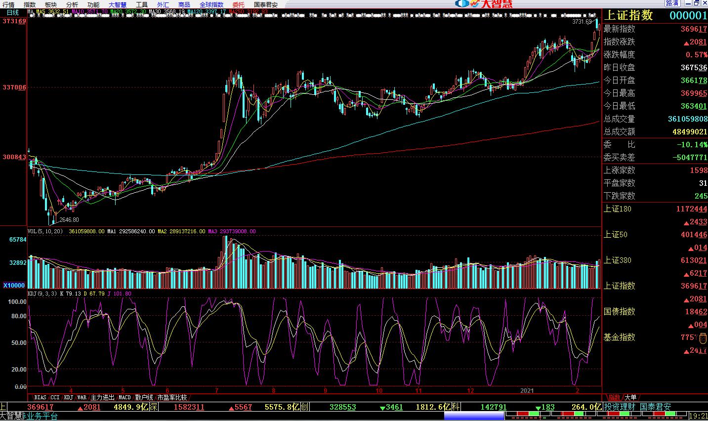Switch to the 主力进出 indicator tab
The height and width of the screenshot is (421, 708).
[103, 397]
